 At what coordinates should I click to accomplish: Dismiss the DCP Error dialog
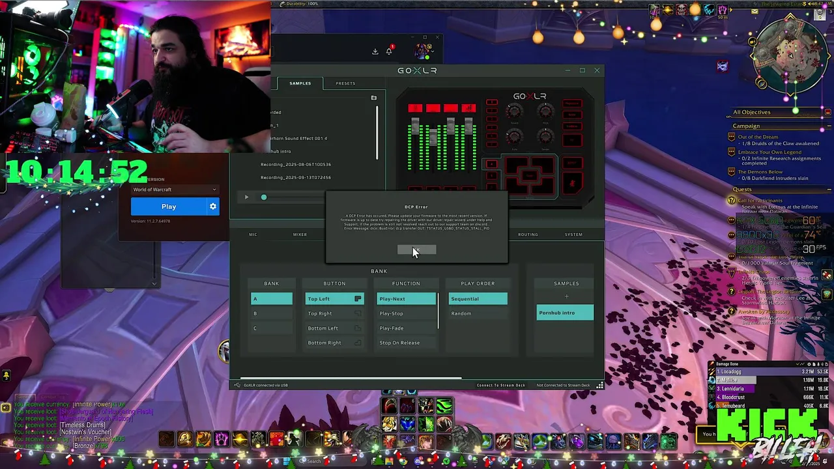pos(417,250)
